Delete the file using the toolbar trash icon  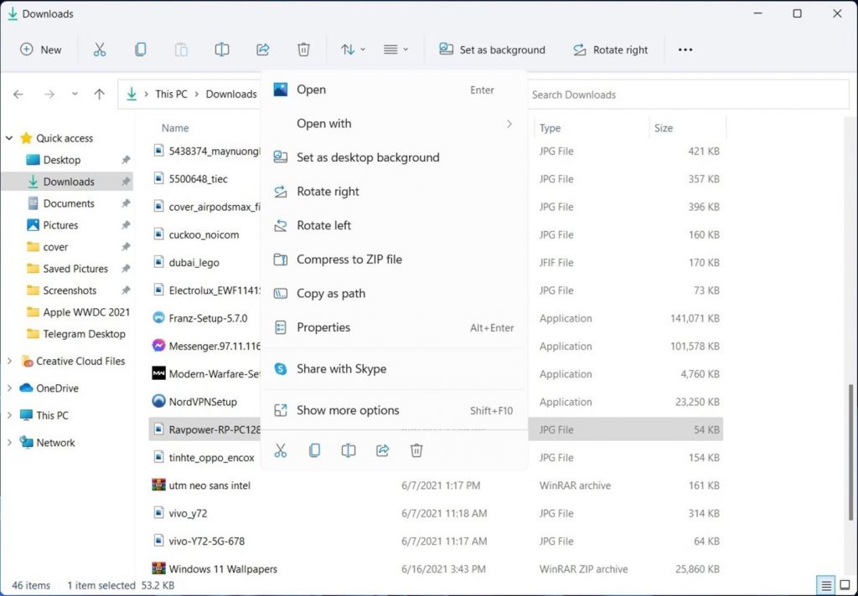coord(303,49)
